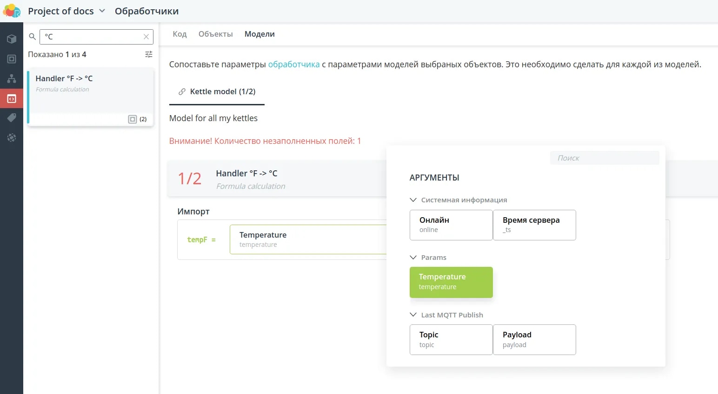Switch to the Код tab

tap(179, 34)
